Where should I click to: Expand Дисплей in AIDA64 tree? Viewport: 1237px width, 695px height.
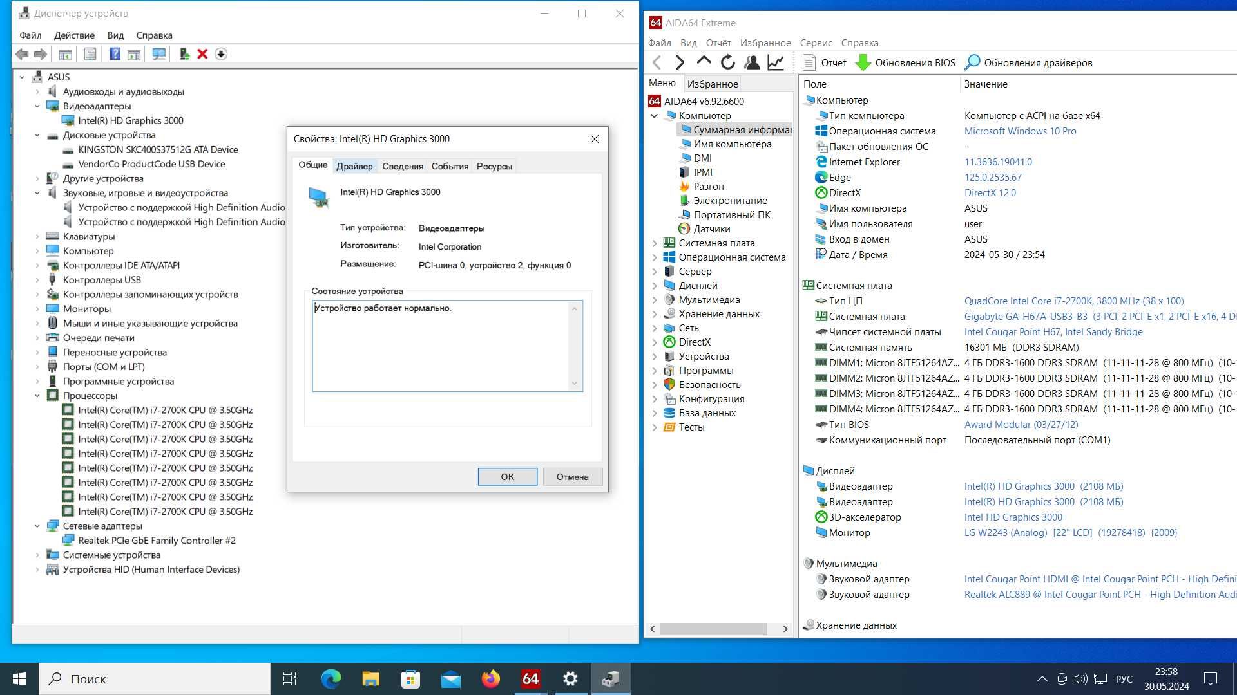pyautogui.click(x=655, y=286)
